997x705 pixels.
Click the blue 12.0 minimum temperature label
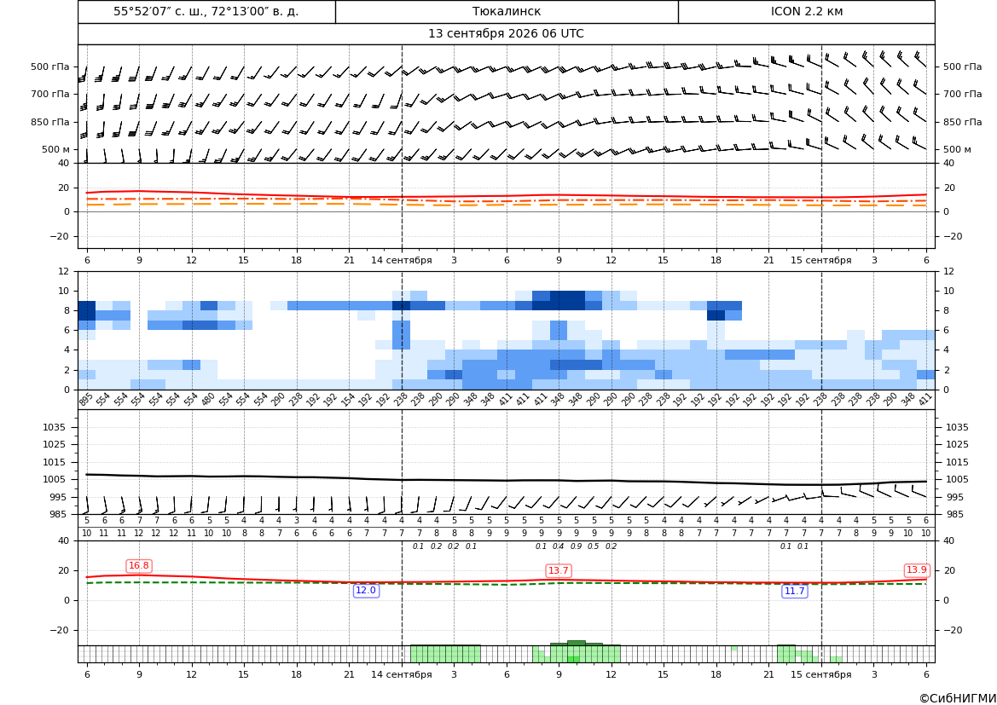366,591
